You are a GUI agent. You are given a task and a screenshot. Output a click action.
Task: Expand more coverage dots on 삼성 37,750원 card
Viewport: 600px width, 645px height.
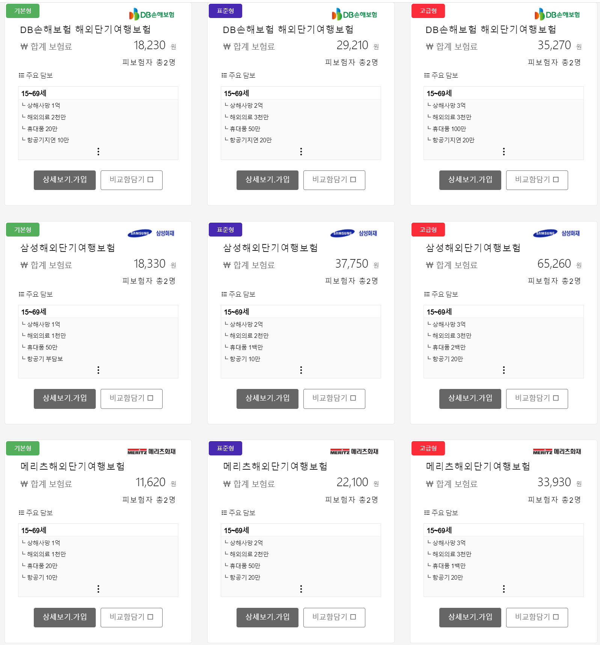point(301,370)
